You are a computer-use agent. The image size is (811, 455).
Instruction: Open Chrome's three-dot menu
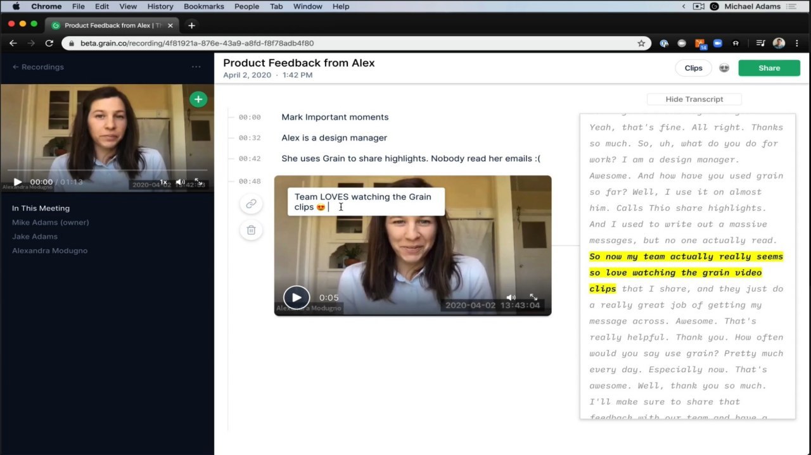pos(797,44)
